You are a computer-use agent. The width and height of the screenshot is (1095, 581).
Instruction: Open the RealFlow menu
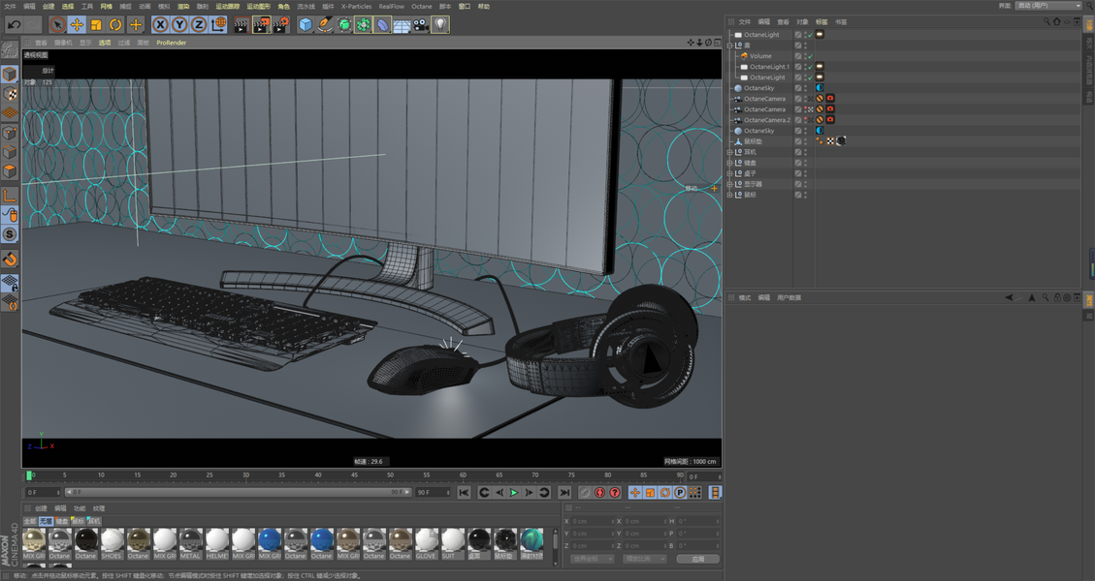tap(391, 6)
